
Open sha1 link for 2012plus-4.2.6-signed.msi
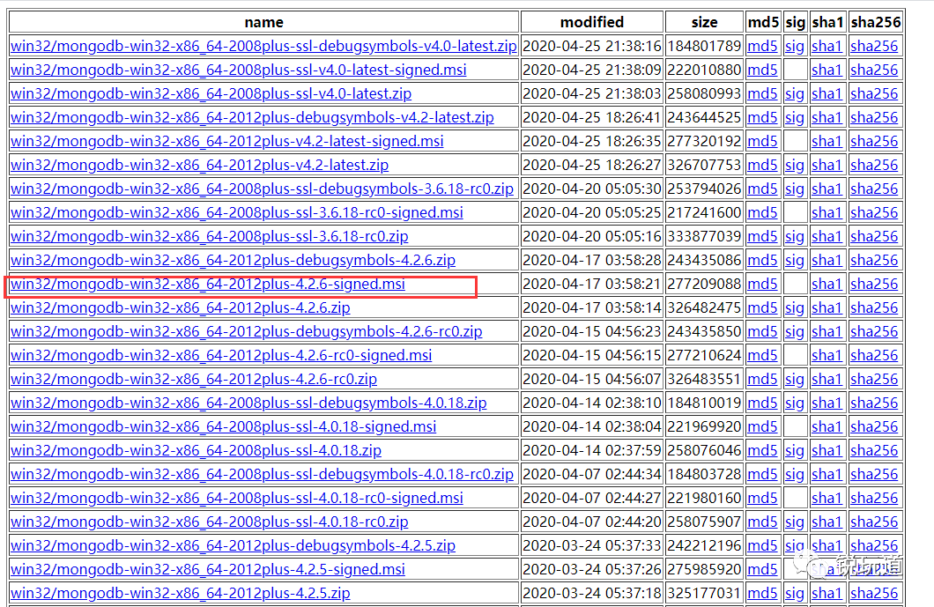pos(827,285)
